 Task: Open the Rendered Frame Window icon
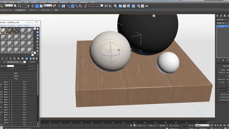tap(142, 6)
